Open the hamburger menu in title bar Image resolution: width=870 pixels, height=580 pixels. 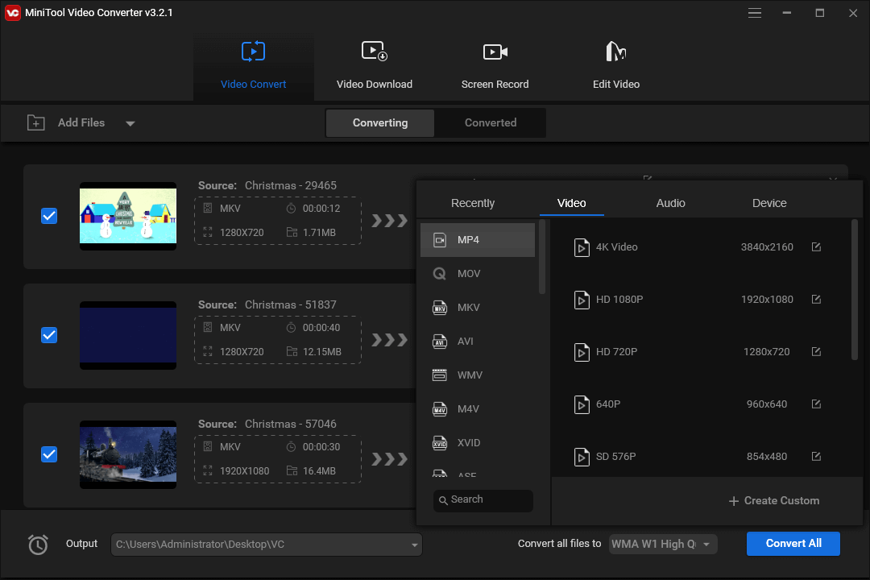pos(755,13)
